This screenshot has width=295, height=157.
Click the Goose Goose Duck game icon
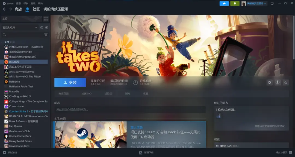6,136
